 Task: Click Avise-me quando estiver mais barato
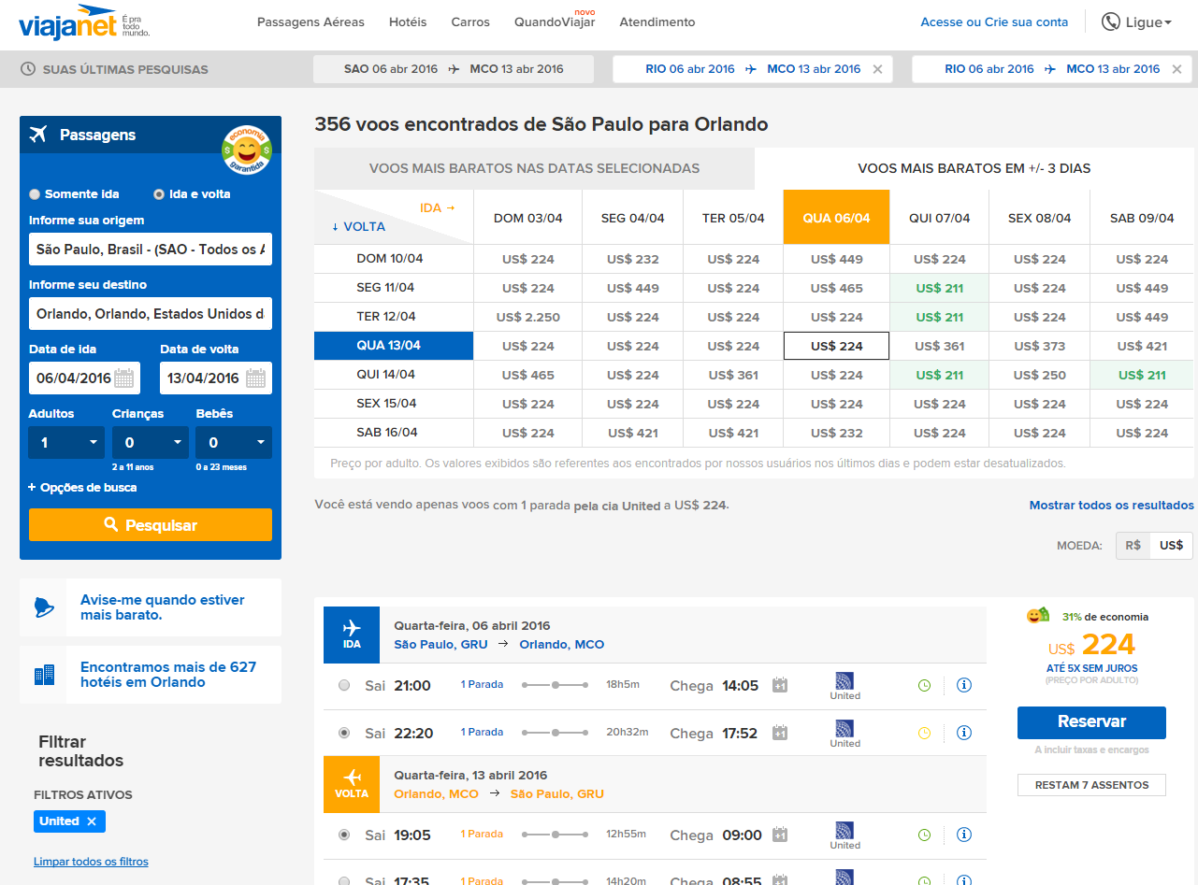tap(163, 607)
